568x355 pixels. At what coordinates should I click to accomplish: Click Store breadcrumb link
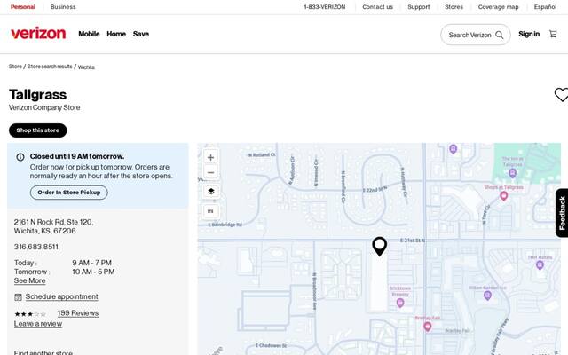[15, 67]
